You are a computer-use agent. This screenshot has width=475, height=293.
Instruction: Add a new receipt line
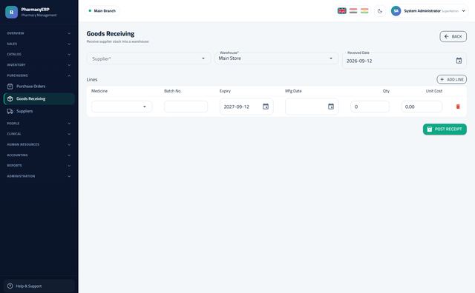click(452, 79)
